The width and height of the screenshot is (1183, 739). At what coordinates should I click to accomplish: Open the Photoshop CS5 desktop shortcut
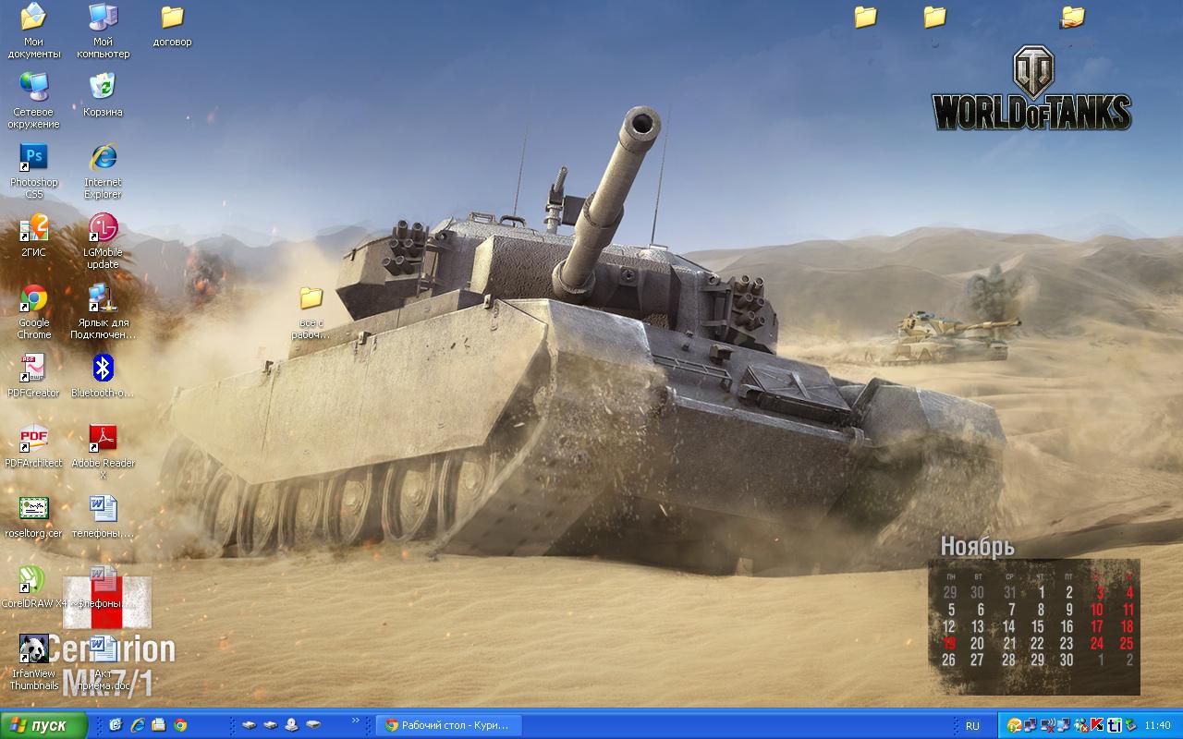33,158
